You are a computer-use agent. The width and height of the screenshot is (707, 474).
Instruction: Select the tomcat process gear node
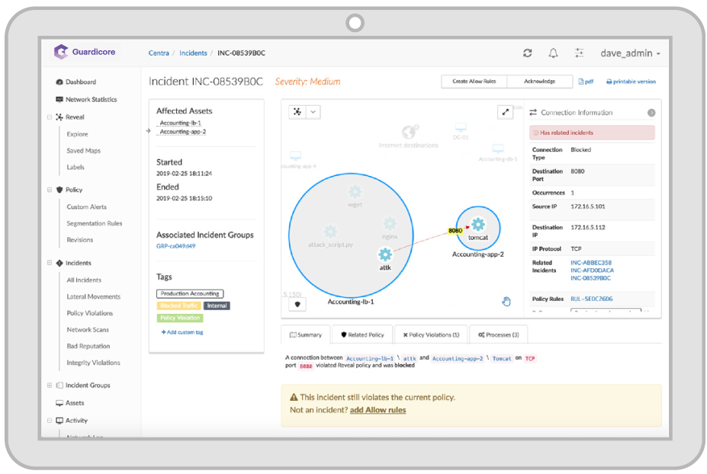(x=477, y=224)
